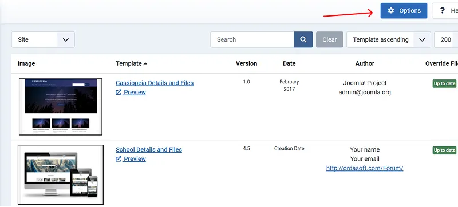Select the Joomla! Project author text
Screen dimensions: 458x207
pos(365,83)
